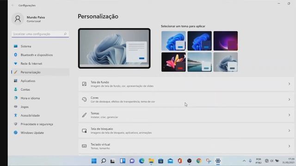Open the Snipping Tool from the taskbar
296x166 pixels.
coord(209,161)
